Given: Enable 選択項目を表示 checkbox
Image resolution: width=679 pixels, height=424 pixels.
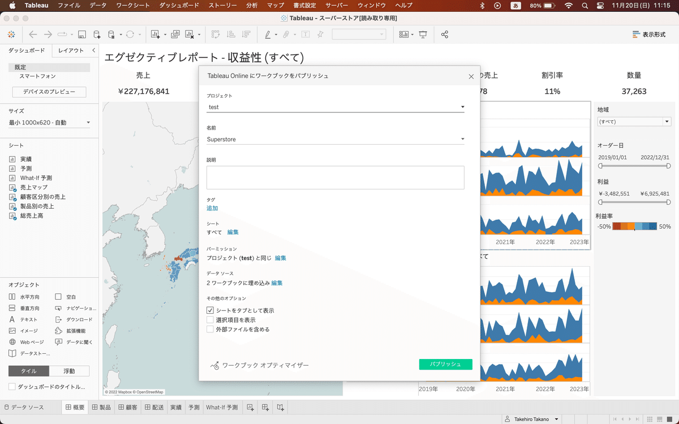Looking at the screenshot, I should point(210,319).
